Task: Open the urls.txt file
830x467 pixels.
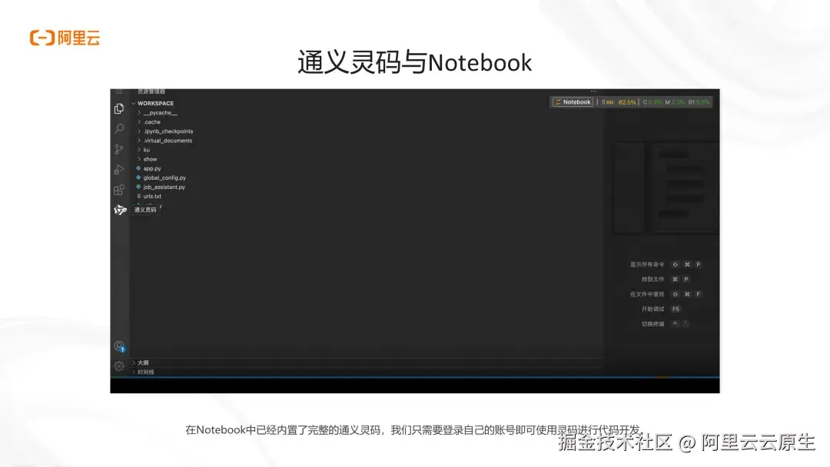Action: (152, 196)
